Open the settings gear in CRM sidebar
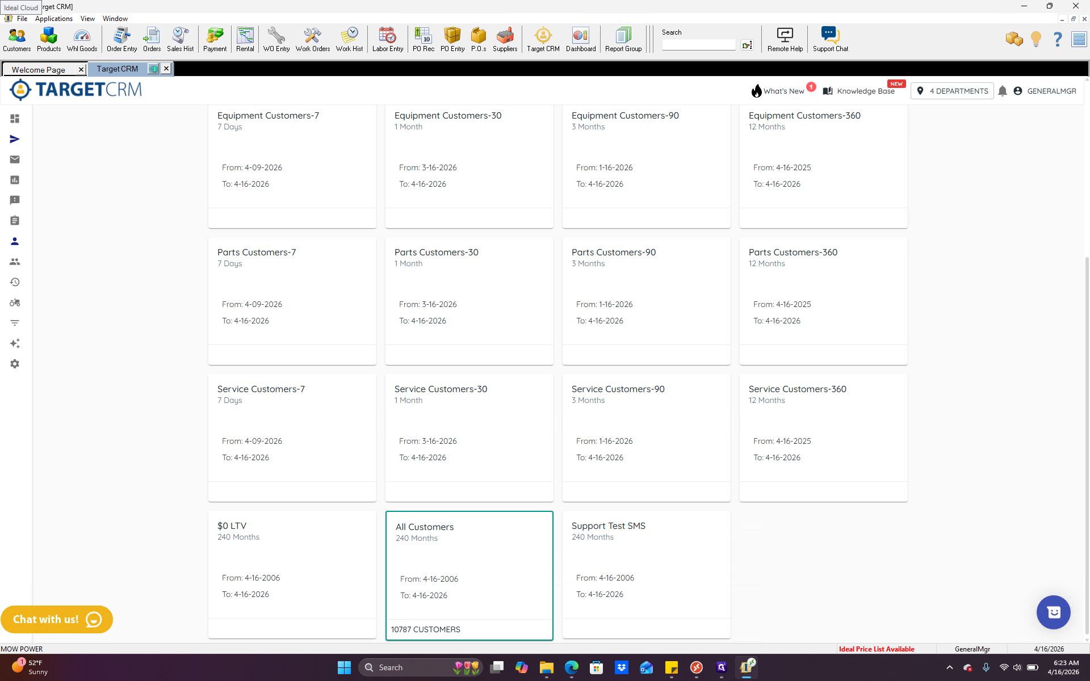 (x=15, y=364)
